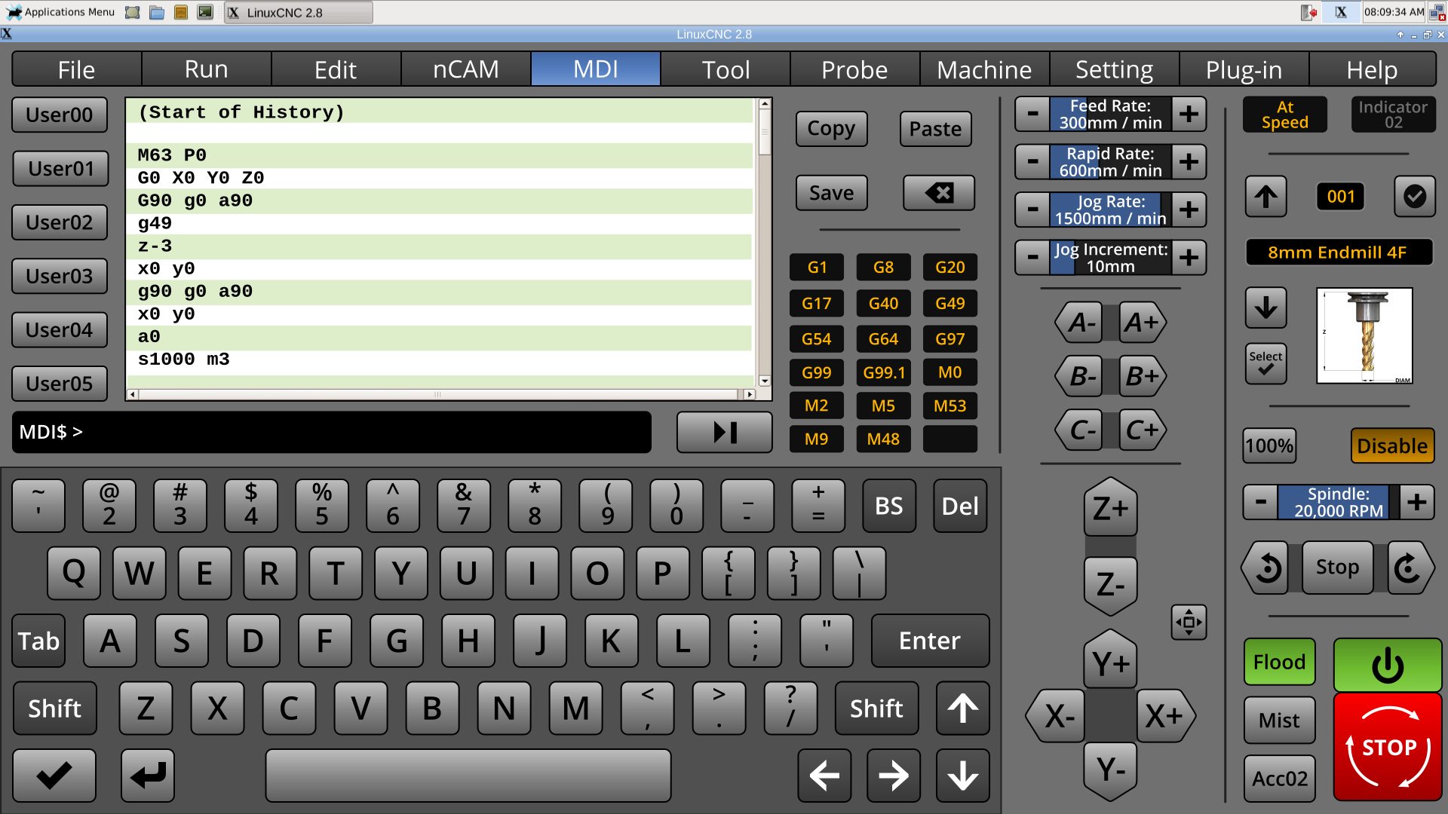
Task: Select the G20 inch units mode
Action: 946,266
